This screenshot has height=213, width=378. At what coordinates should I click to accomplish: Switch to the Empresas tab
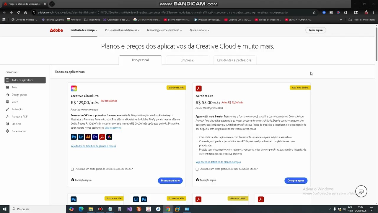coord(188,60)
